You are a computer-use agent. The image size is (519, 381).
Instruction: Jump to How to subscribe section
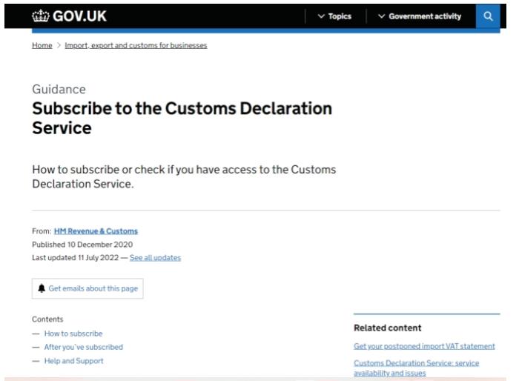(x=73, y=334)
